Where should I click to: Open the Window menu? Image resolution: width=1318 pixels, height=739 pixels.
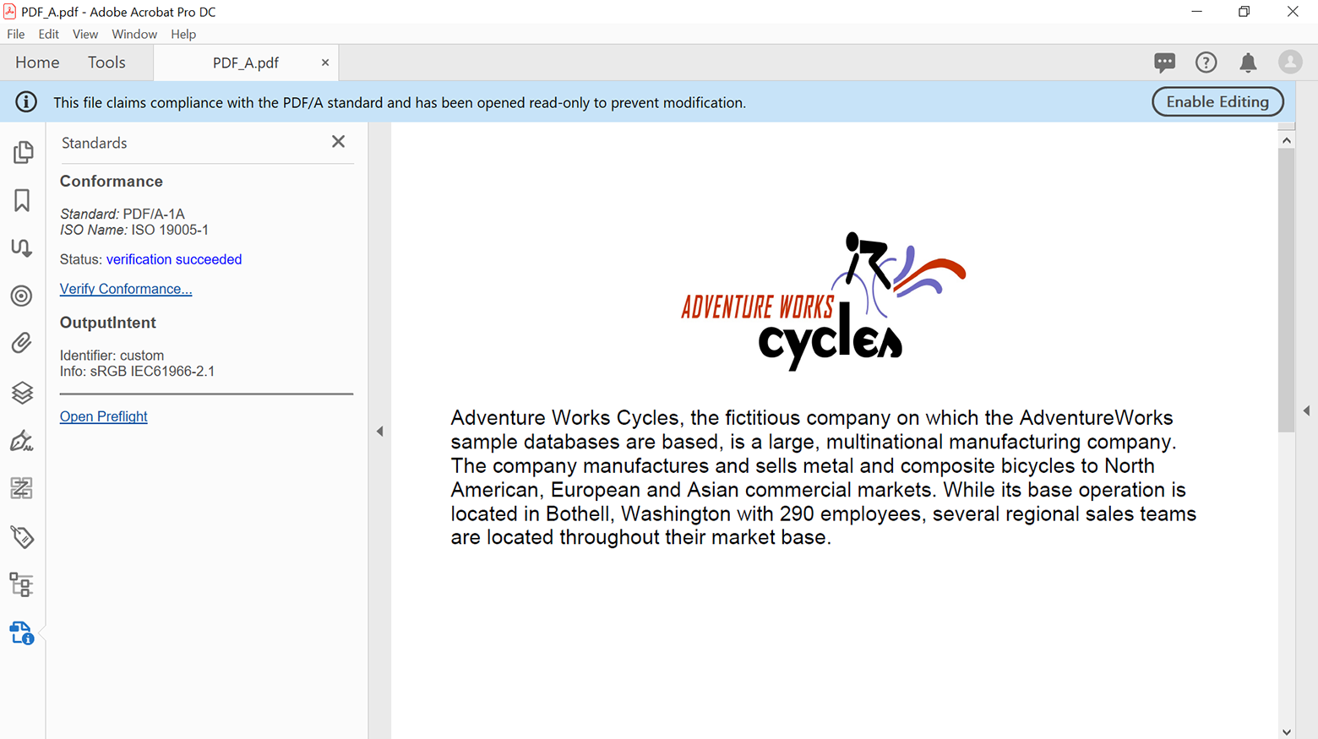134,35
